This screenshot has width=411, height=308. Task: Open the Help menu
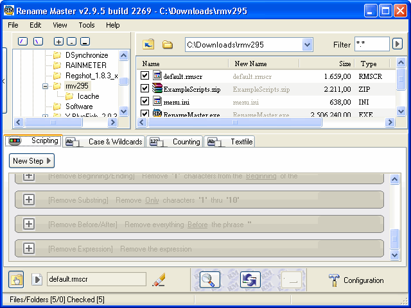(x=113, y=25)
